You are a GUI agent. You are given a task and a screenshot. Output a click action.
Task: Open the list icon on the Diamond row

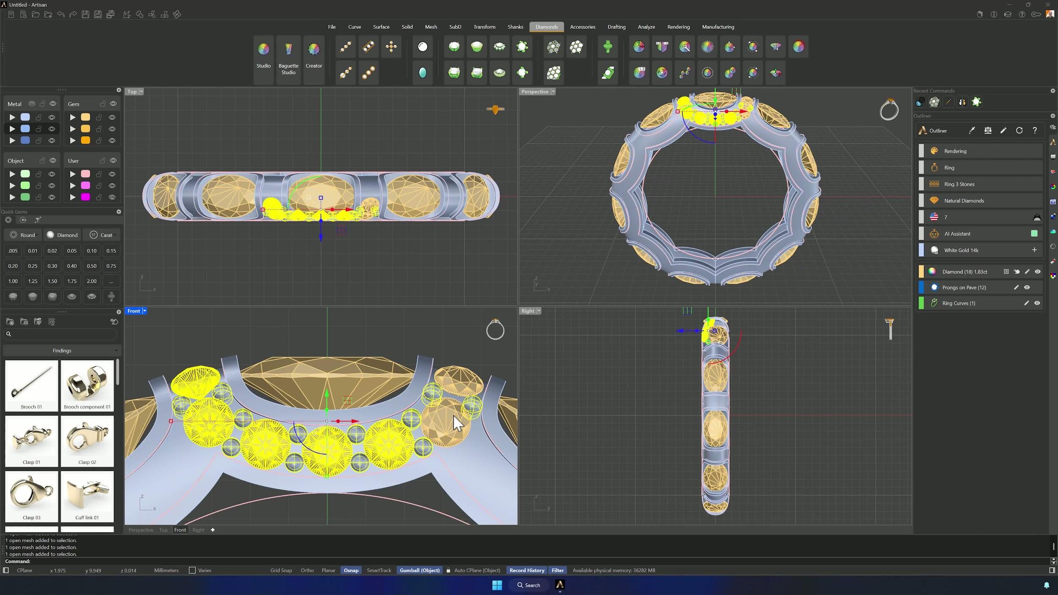point(1006,272)
